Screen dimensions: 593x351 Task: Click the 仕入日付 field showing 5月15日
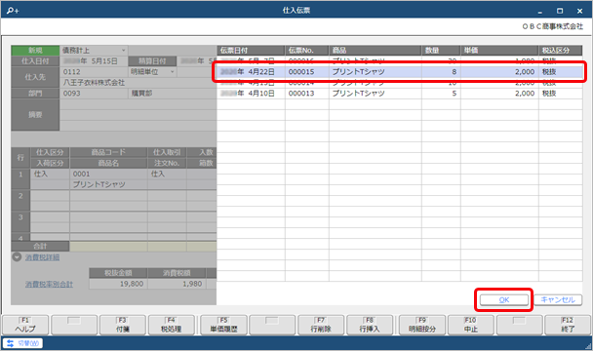(94, 61)
